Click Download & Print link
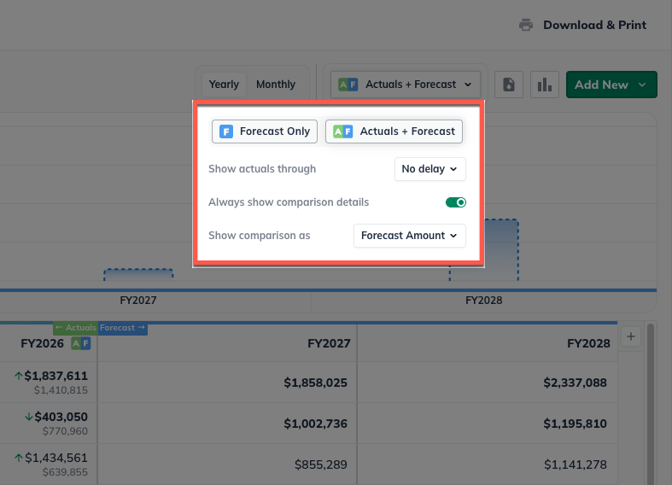The image size is (672, 485). coord(594,25)
